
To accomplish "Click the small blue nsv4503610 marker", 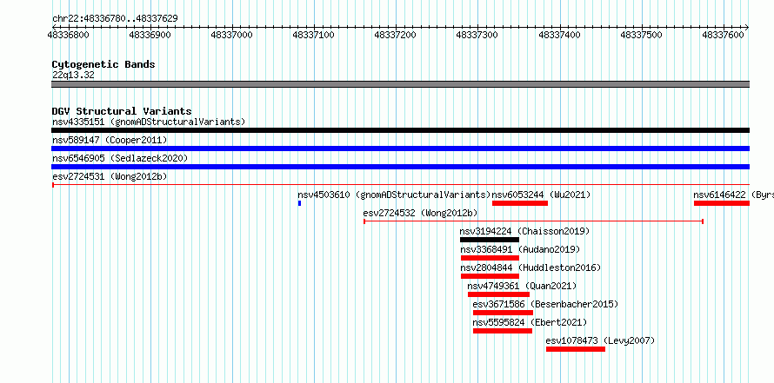I will (299, 203).
